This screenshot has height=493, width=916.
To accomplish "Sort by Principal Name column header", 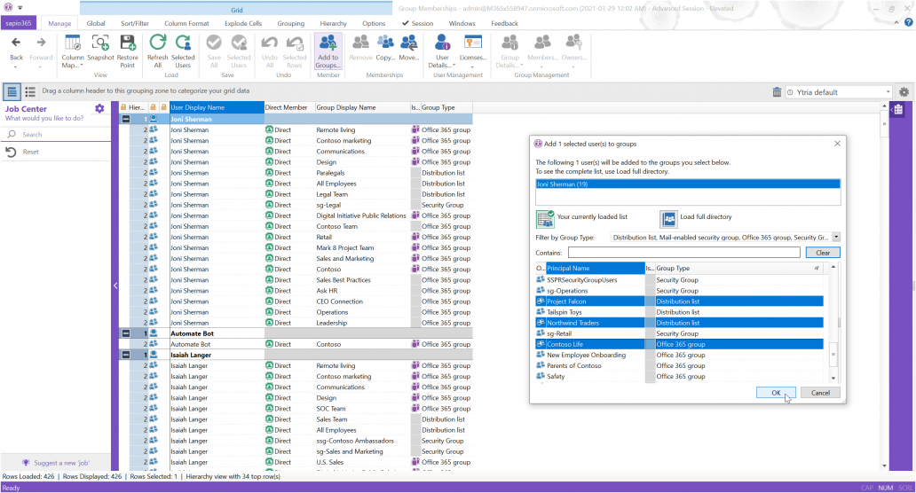I will pyautogui.click(x=595, y=269).
